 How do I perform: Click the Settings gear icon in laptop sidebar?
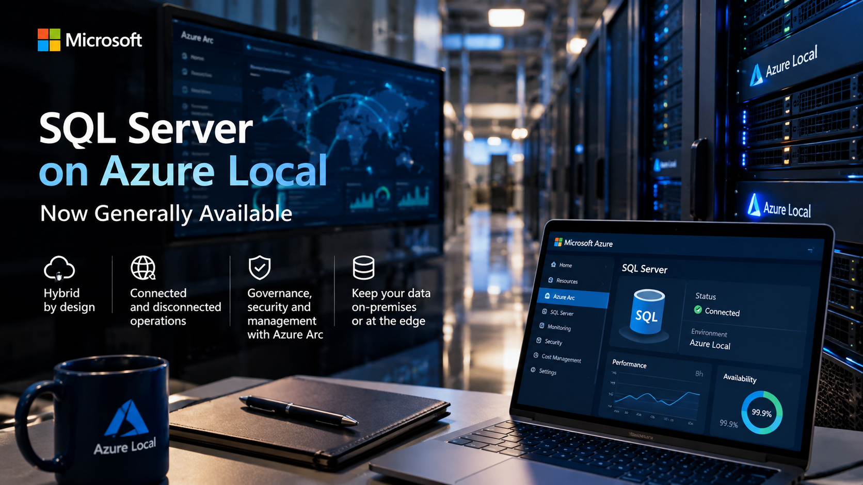tap(533, 370)
